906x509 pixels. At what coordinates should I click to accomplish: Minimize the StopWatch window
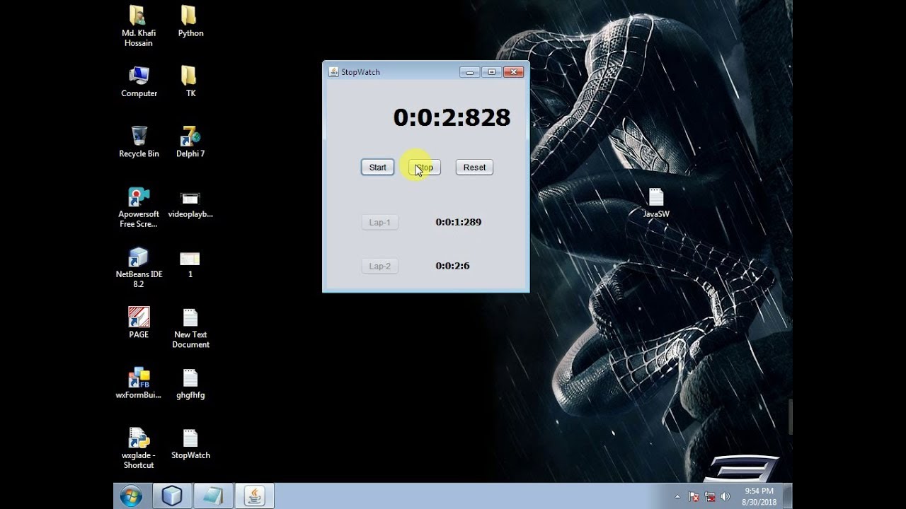(x=469, y=71)
